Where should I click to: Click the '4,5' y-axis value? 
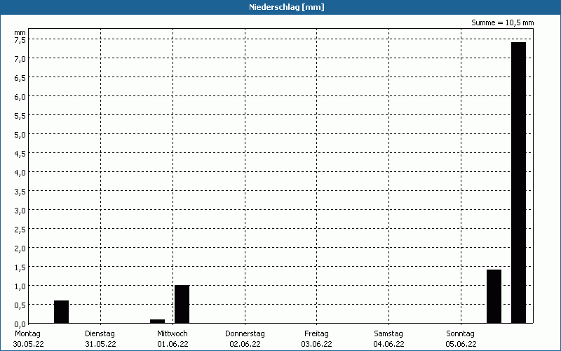[x=20, y=154]
